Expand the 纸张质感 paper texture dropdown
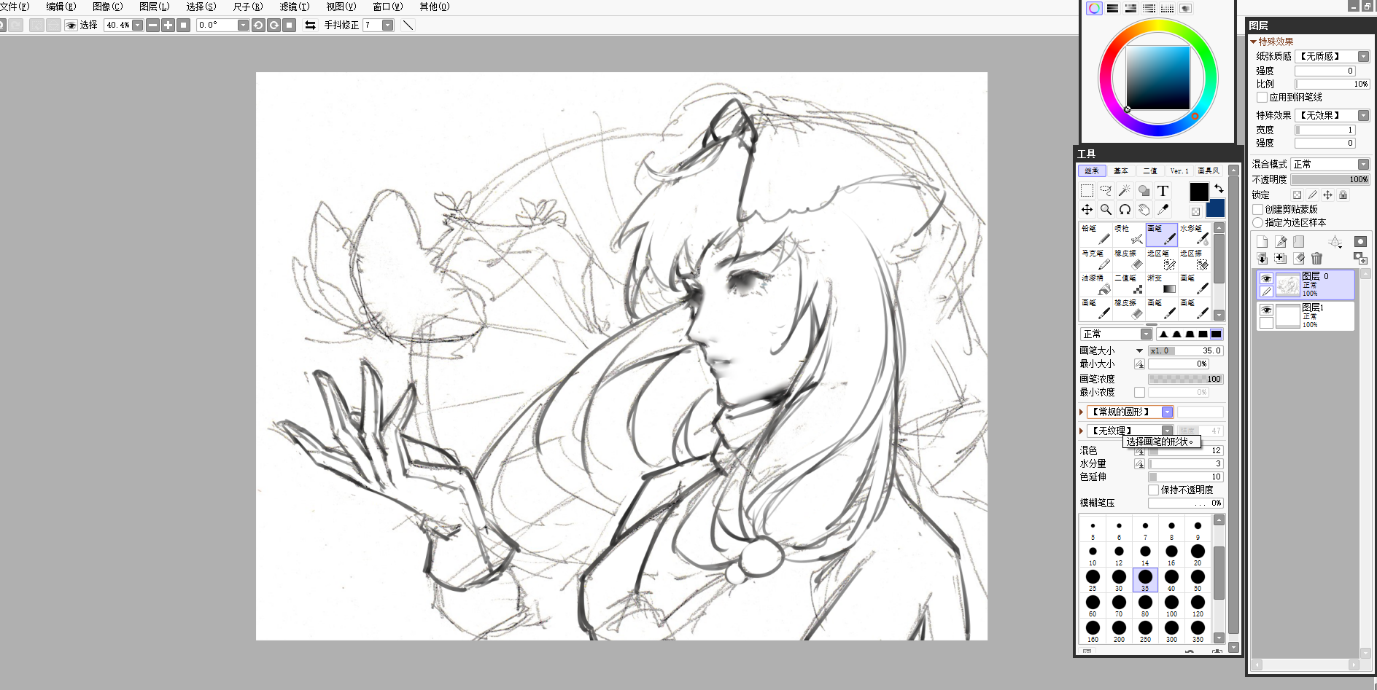 pos(1362,57)
